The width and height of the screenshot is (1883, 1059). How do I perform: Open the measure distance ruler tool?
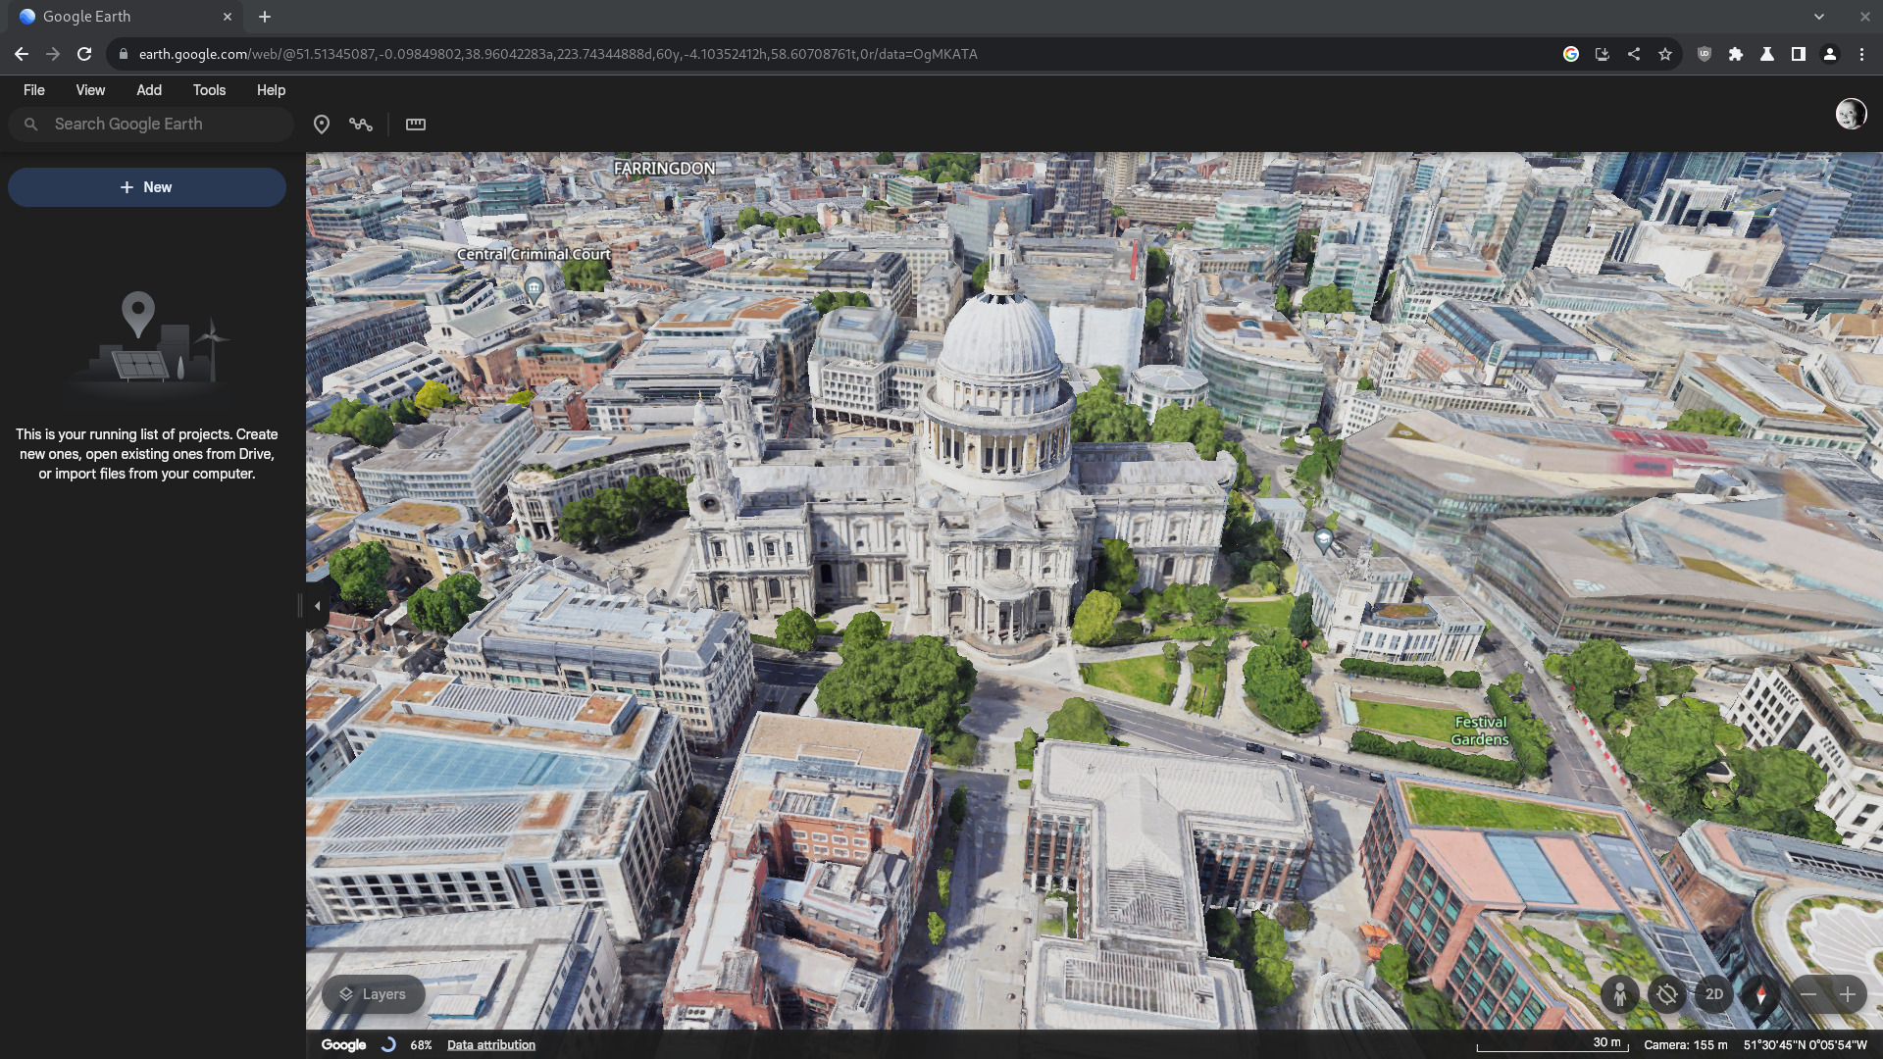point(416,125)
